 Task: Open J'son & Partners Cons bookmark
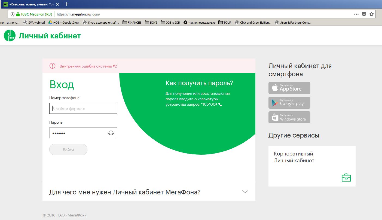(294, 23)
